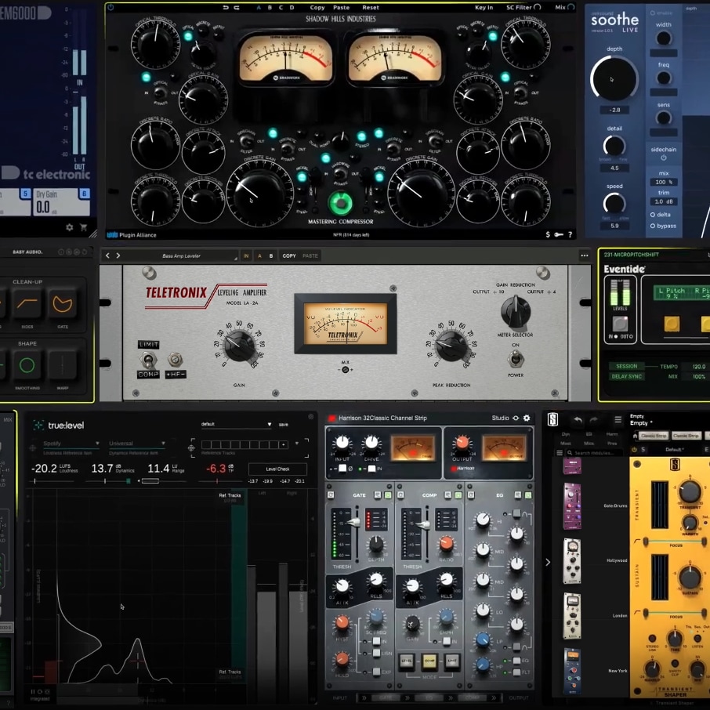Enable the soothe bypass radio button
Viewport: 710px width, 710px height.
point(653,226)
